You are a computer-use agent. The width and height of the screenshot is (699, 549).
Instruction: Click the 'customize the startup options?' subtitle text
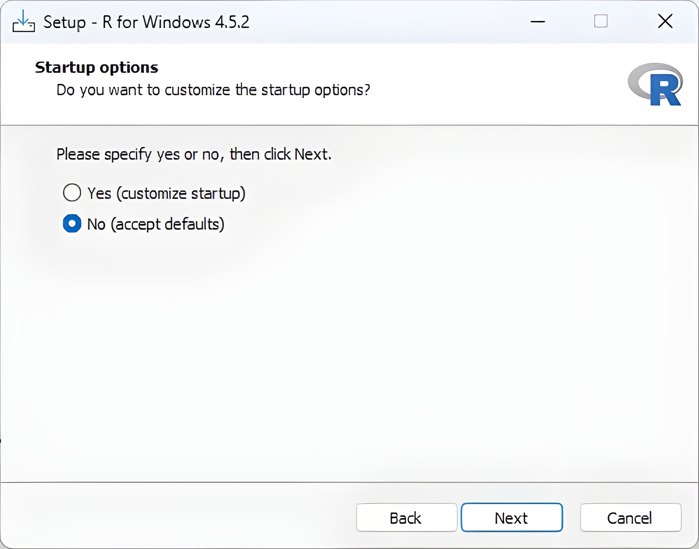point(213,90)
